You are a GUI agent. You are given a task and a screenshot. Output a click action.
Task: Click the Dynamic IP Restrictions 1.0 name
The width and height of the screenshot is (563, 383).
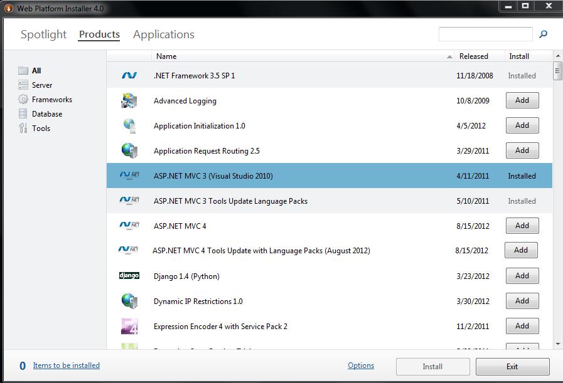point(198,302)
